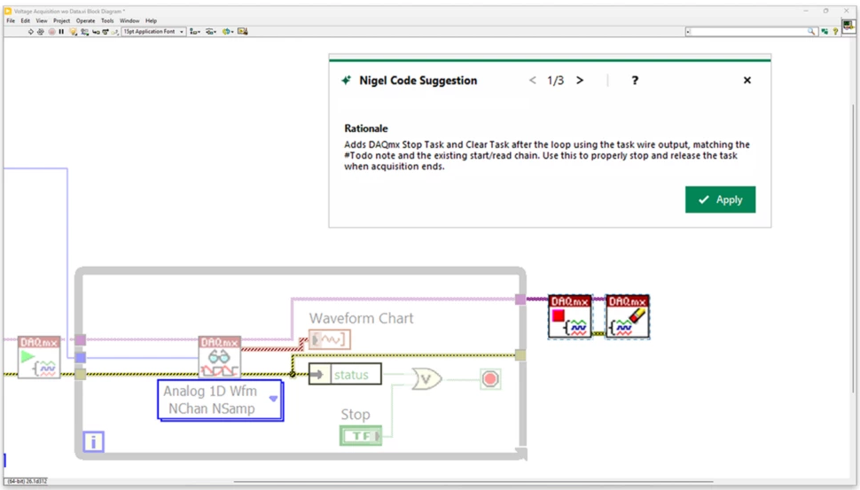Screen dimensions: 860x490
Task: Click the Abort Execution red circle icon
Action: tap(51, 32)
